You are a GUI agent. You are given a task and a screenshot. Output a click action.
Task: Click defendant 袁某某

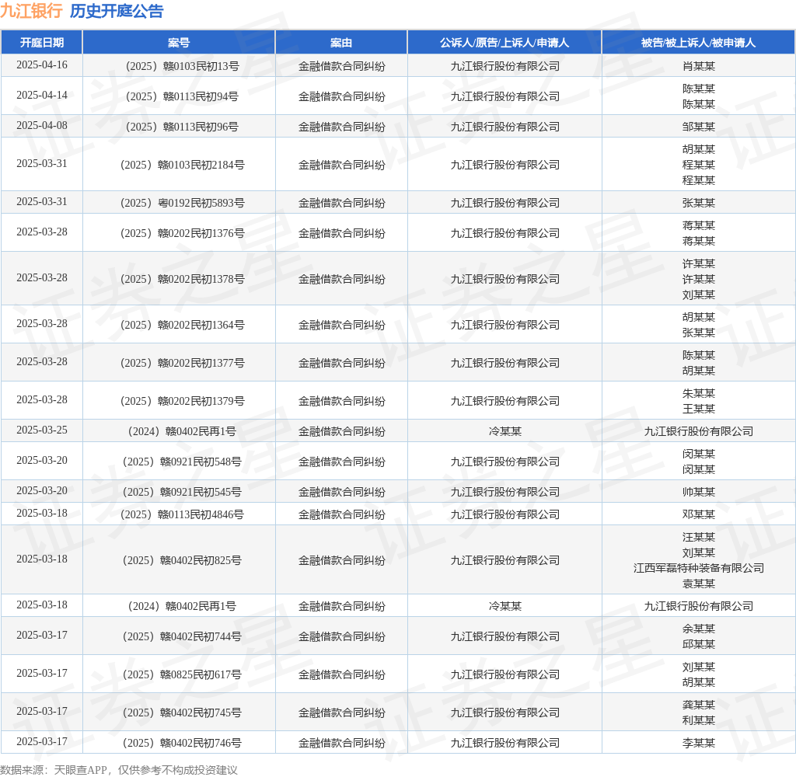click(x=699, y=584)
